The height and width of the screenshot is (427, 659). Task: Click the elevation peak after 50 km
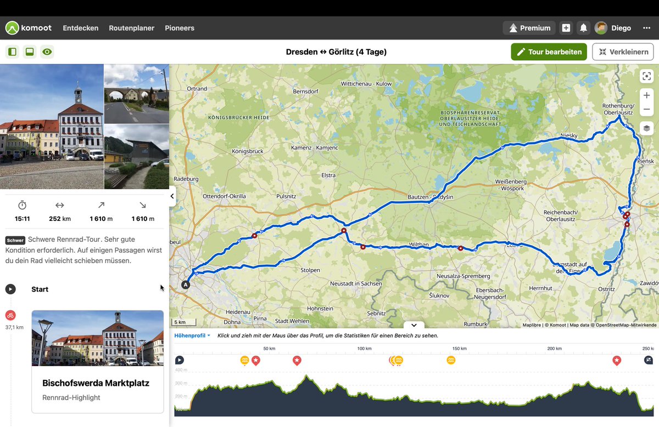pyautogui.click(x=306, y=377)
